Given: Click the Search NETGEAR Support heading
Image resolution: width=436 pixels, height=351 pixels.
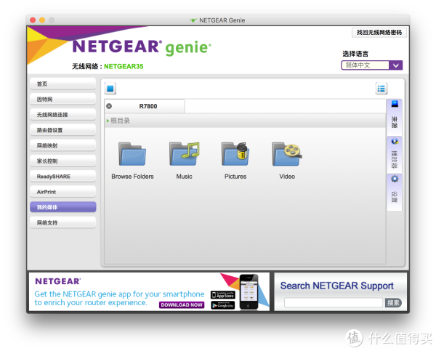Looking at the screenshot, I should [x=336, y=286].
